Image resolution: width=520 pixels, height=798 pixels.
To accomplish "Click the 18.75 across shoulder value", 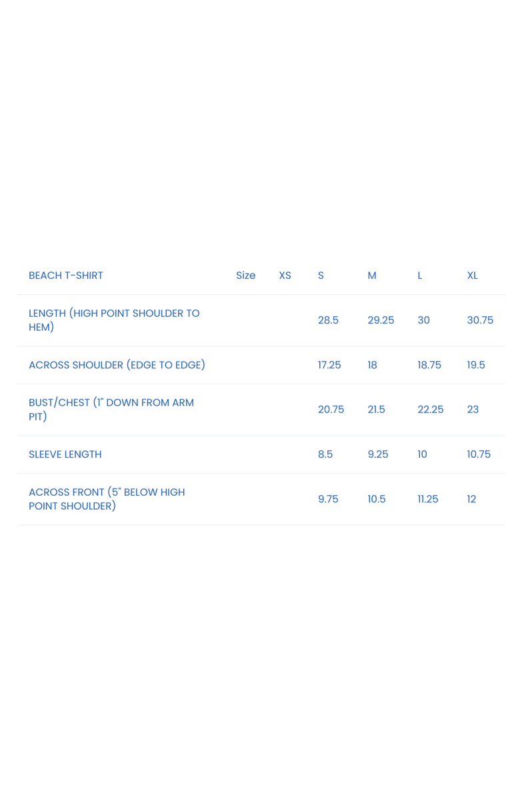I will click(429, 365).
